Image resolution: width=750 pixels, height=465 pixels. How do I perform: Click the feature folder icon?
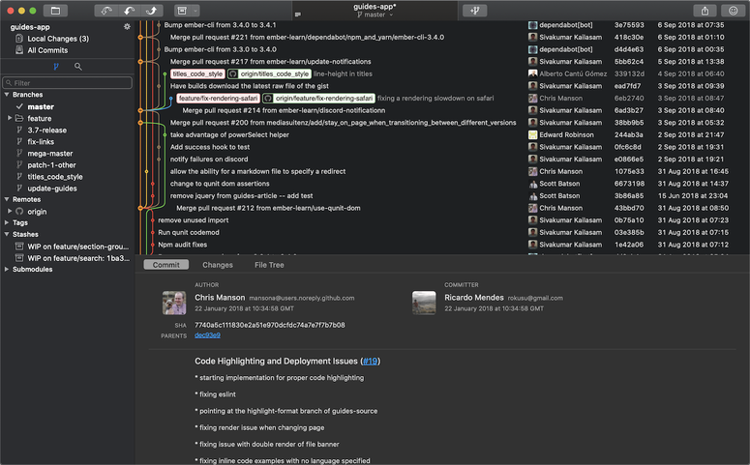19,118
